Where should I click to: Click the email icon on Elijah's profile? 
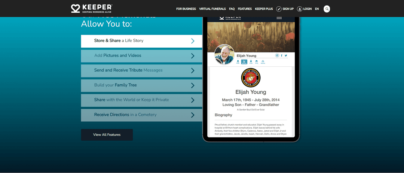pos(277,55)
